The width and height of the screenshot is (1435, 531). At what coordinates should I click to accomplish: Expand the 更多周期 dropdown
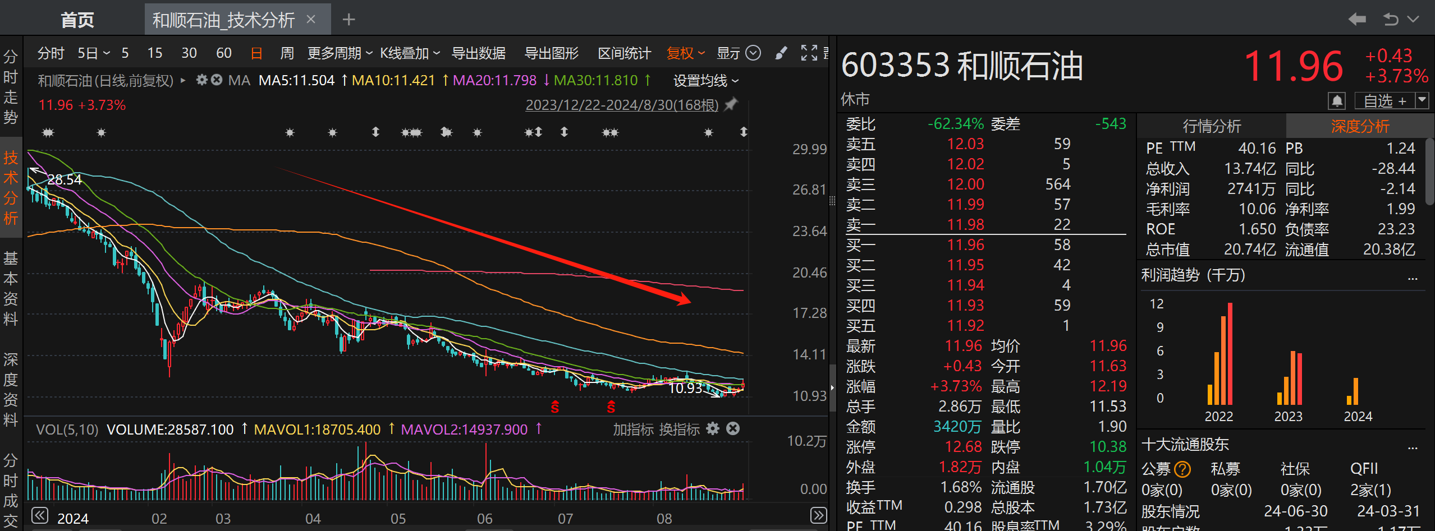click(x=340, y=53)
